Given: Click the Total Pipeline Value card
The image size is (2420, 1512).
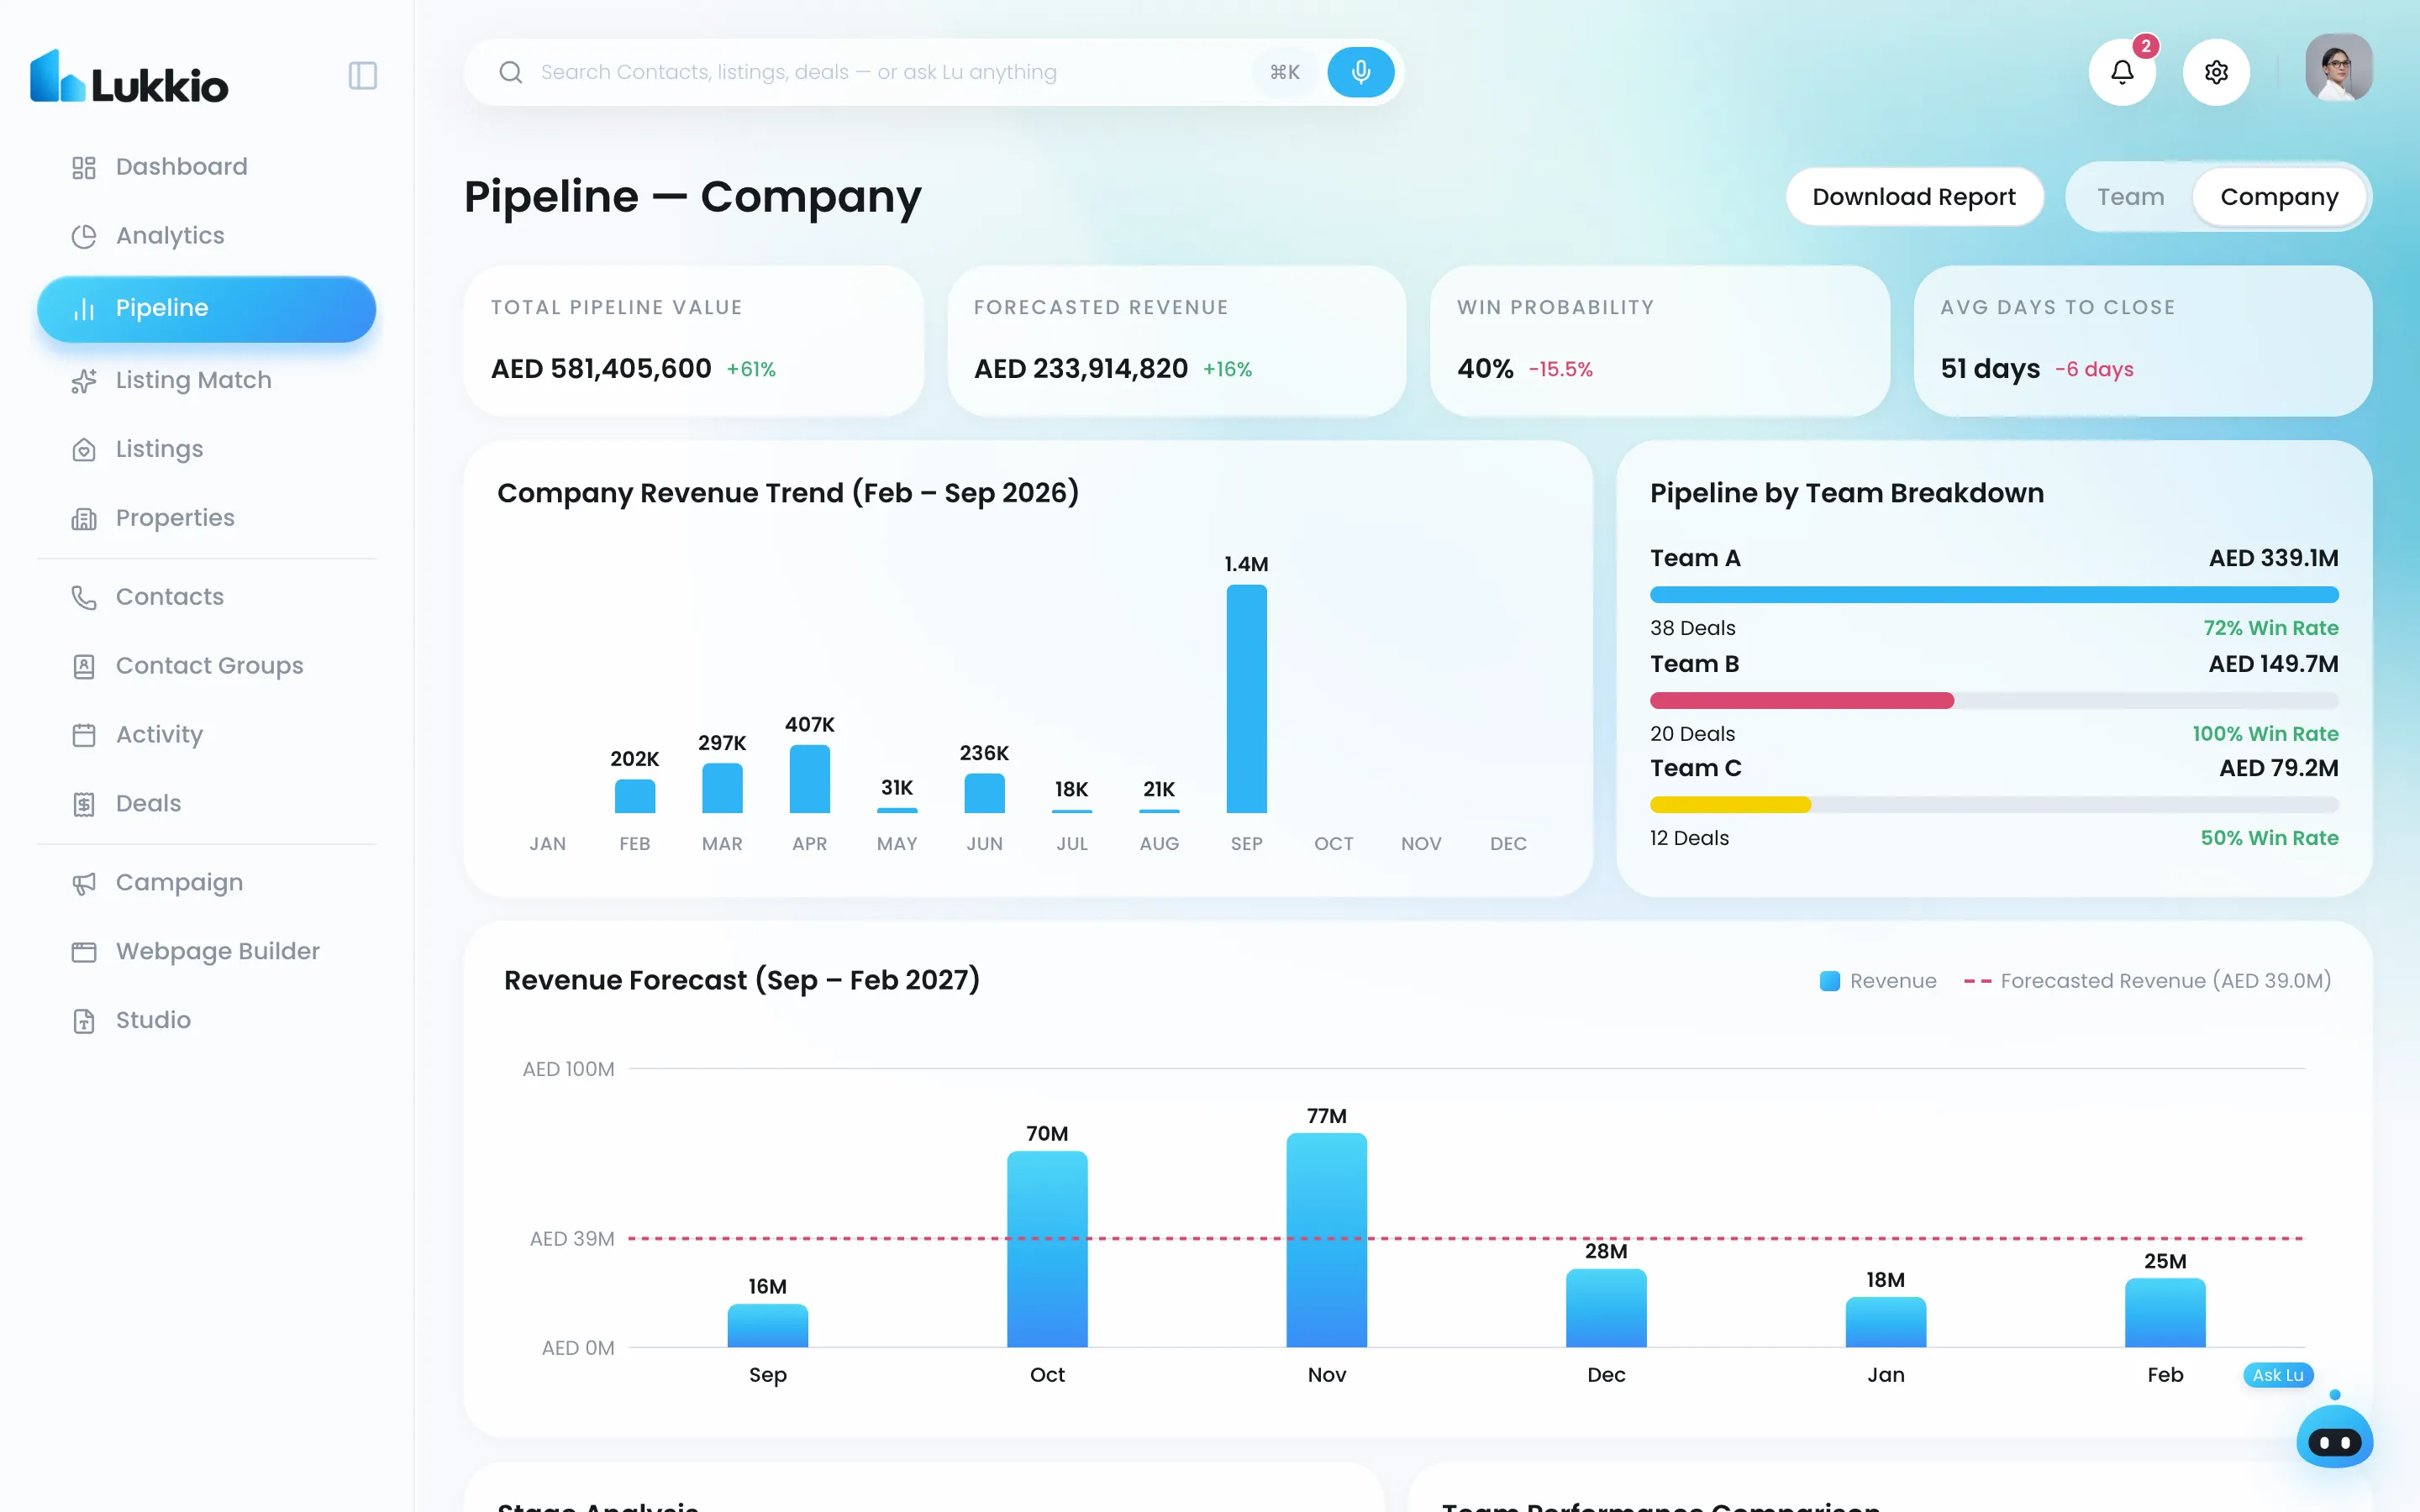Looking at the screenshot, I should 694,341.
